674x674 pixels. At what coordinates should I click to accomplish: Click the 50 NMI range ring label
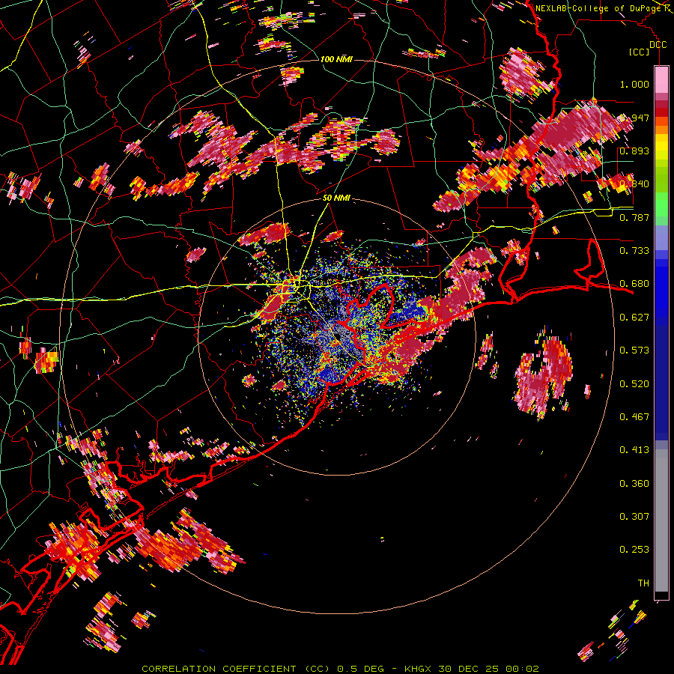click(336, 198)
